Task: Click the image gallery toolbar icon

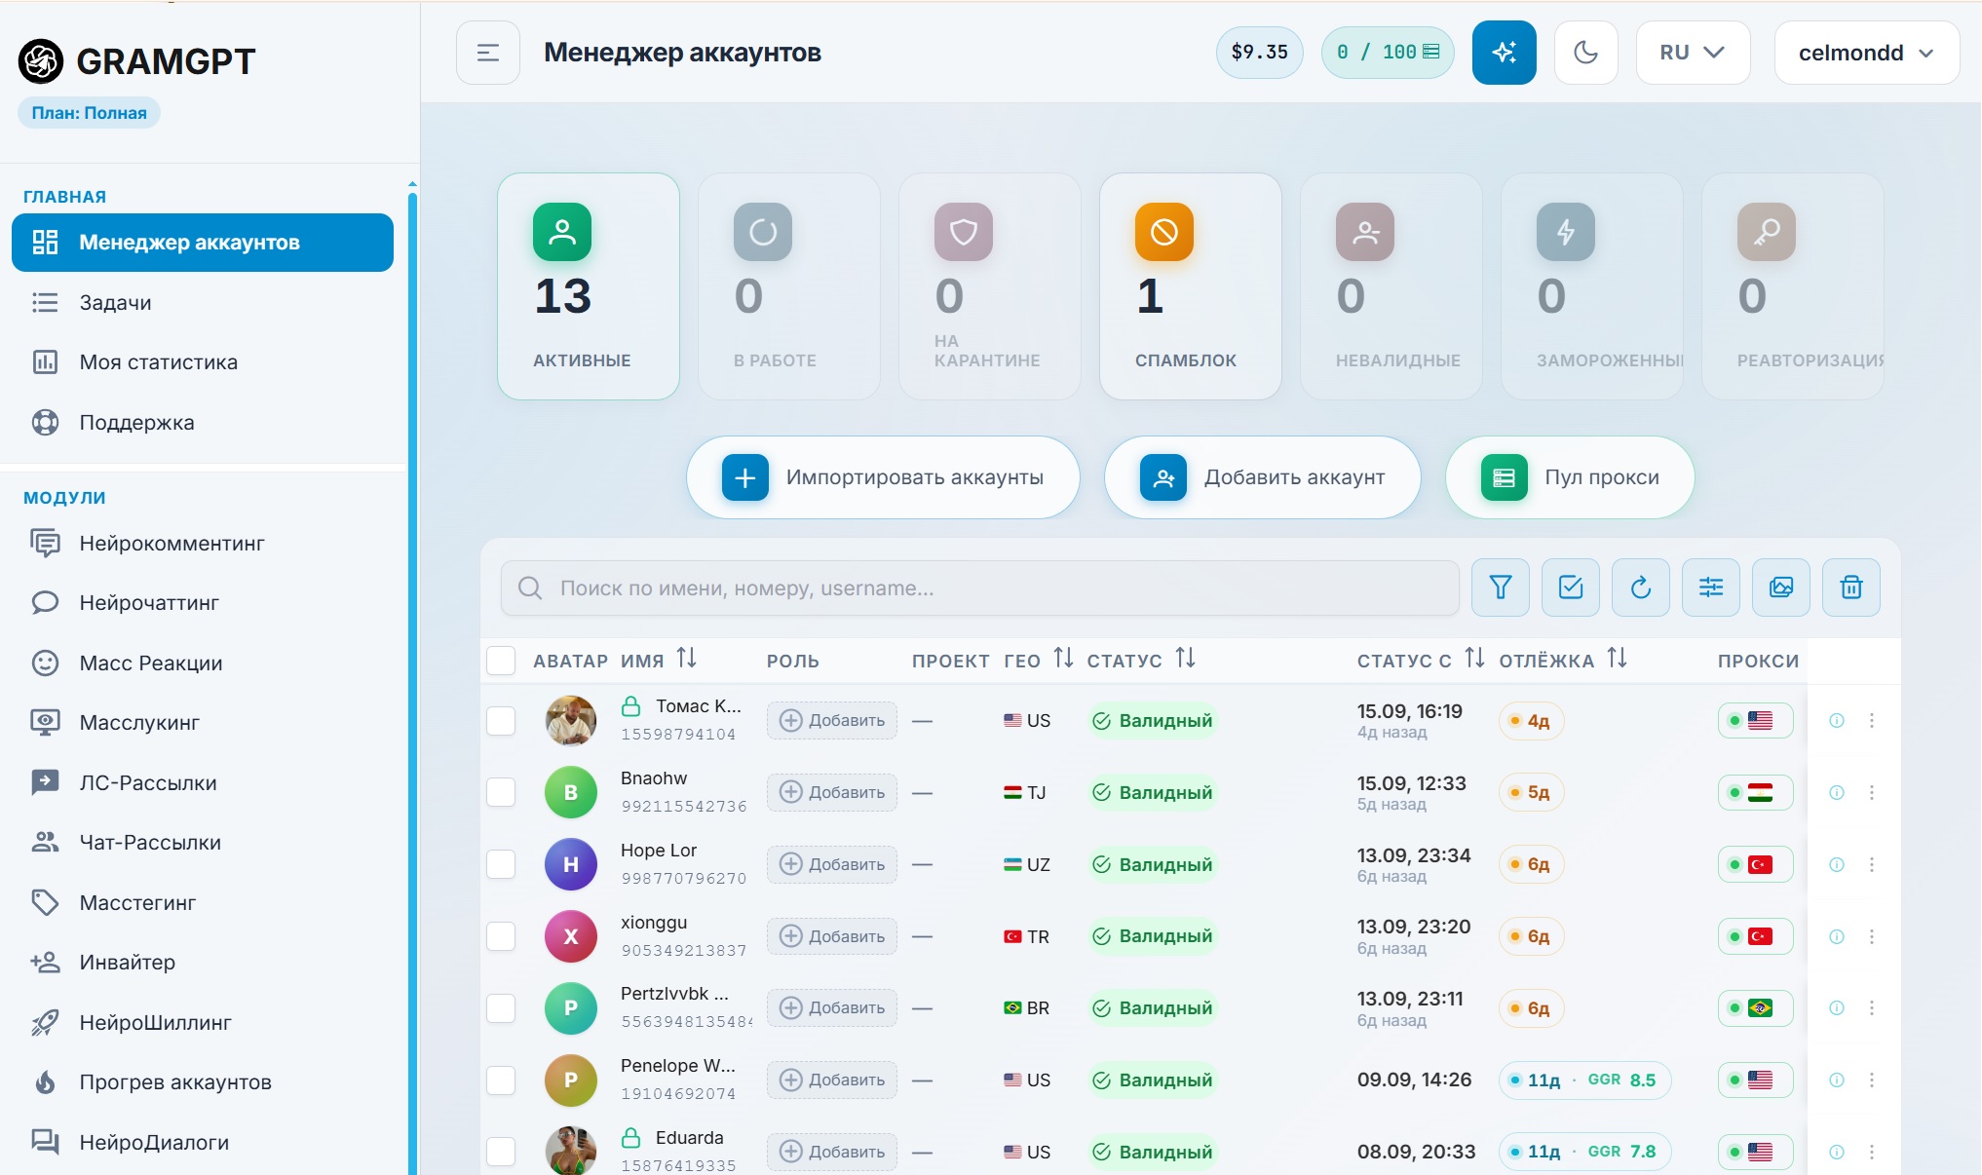Action: click(1781, 587)
